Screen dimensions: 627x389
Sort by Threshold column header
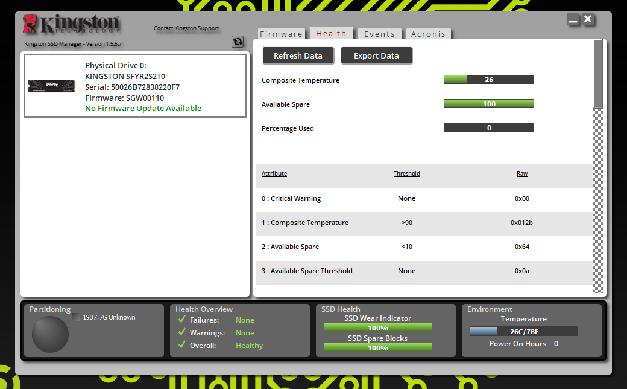point(407,173)
